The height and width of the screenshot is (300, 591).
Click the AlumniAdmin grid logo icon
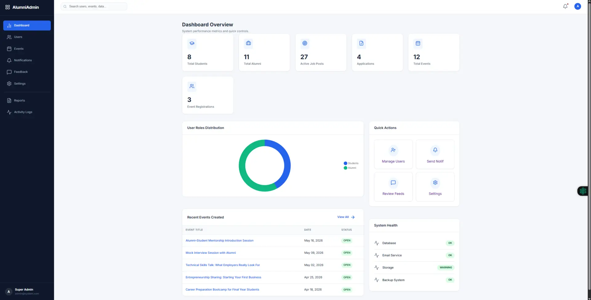point(8,7)
